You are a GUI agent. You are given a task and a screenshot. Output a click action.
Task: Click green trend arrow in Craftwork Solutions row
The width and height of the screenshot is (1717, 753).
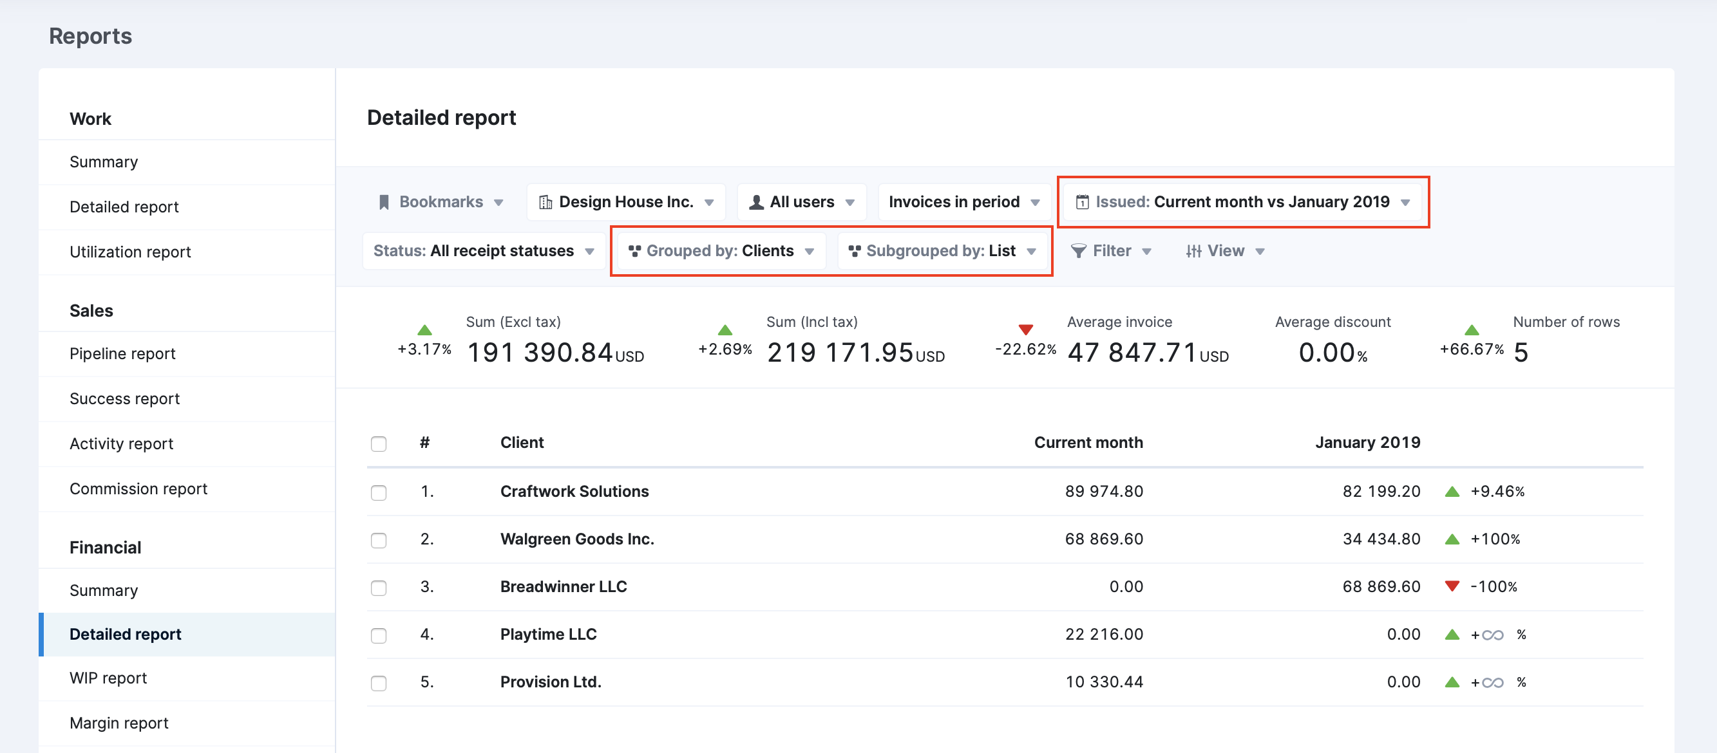coord(1452,492)
